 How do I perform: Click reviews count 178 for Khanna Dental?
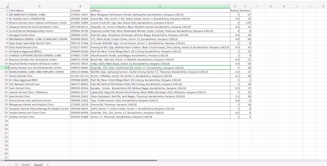[245, 23]
